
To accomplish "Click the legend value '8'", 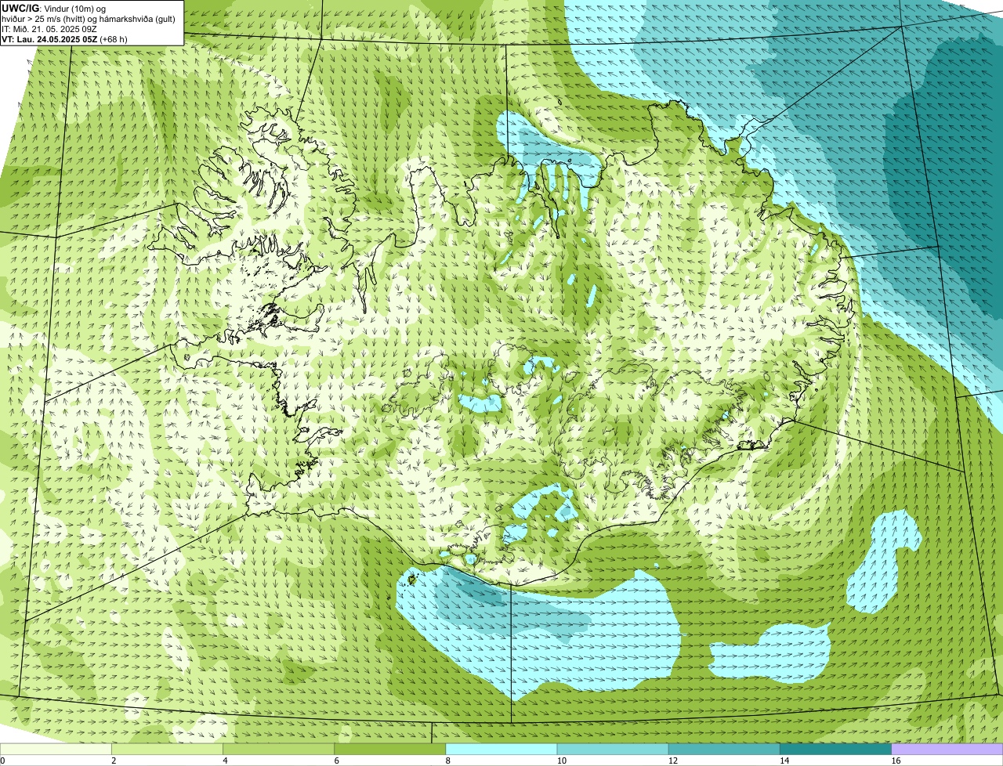I will 447,761.
